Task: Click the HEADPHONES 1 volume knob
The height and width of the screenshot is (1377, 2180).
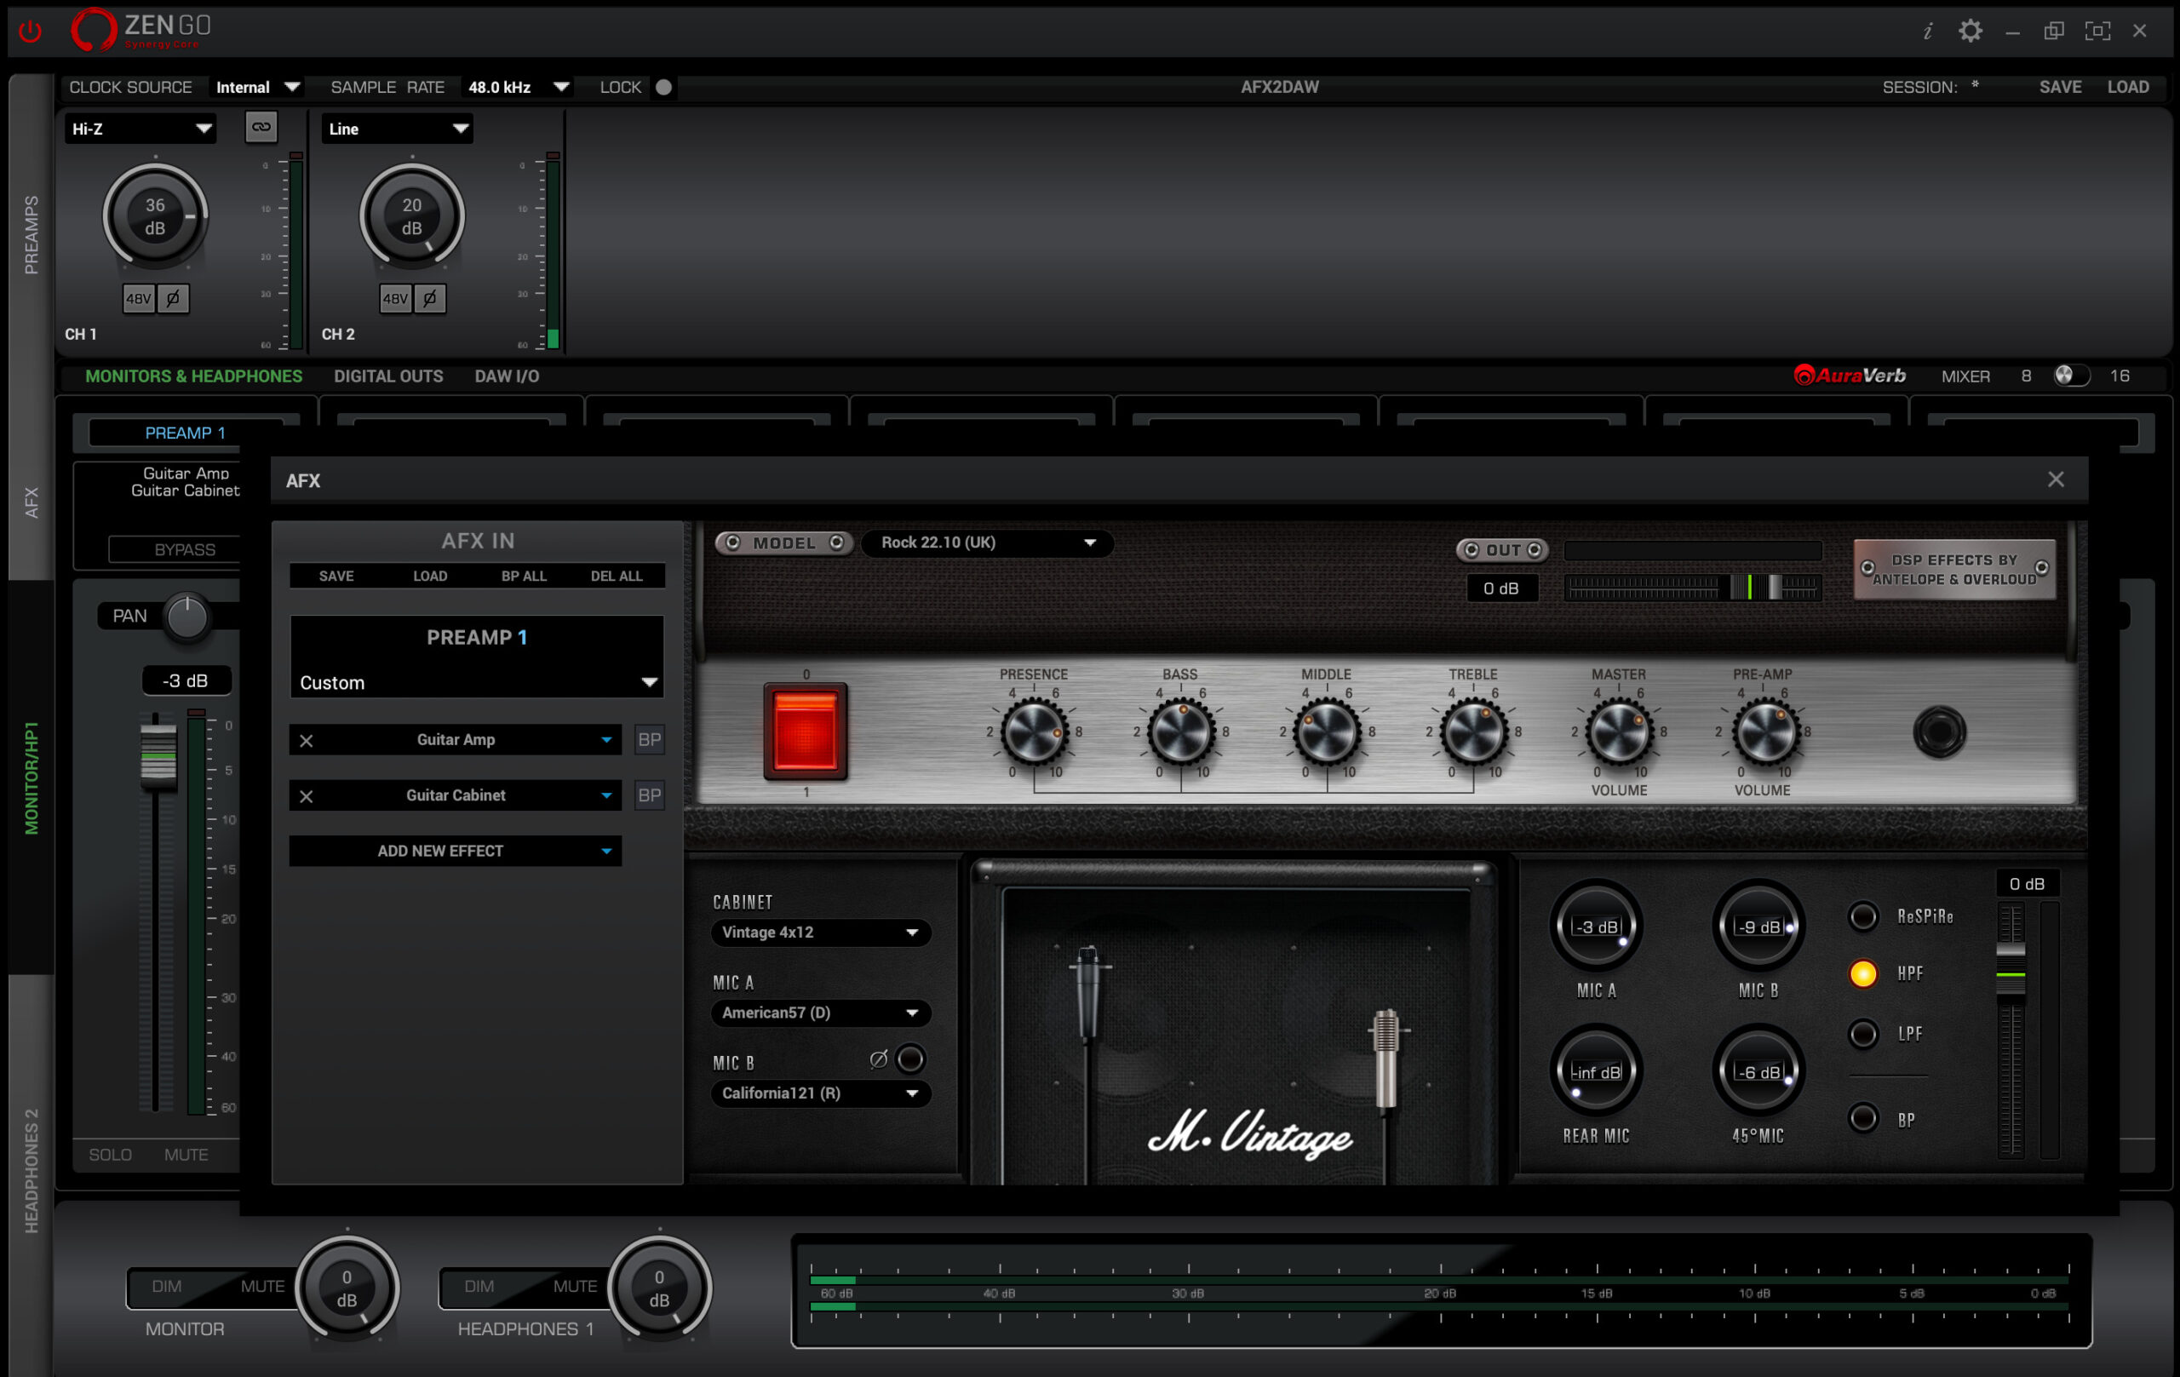Action: point(659,1288)
